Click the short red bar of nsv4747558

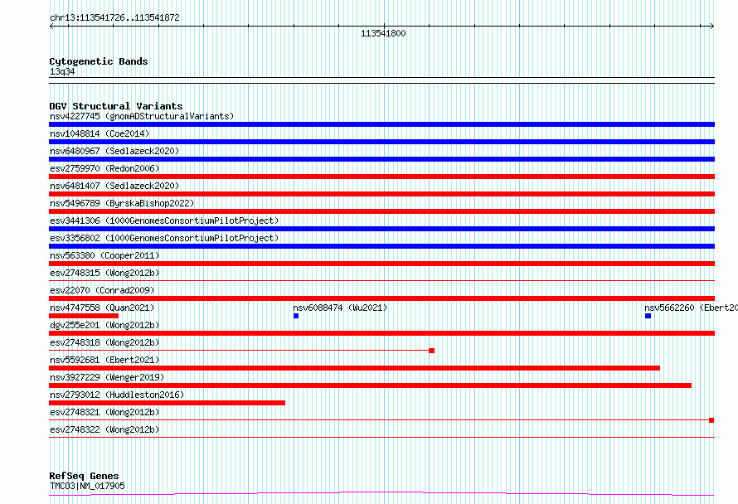[x=84, y=316]
